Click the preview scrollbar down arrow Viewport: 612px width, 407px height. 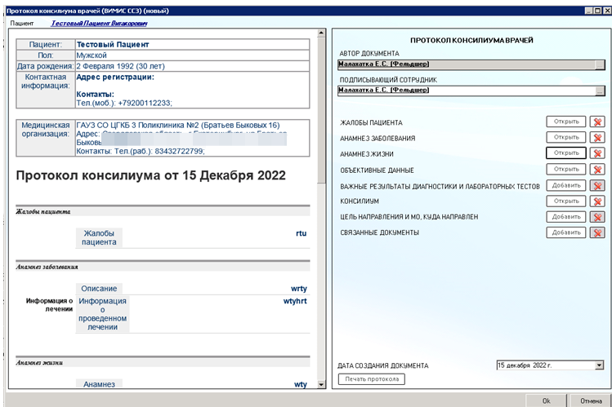point(321,384)
